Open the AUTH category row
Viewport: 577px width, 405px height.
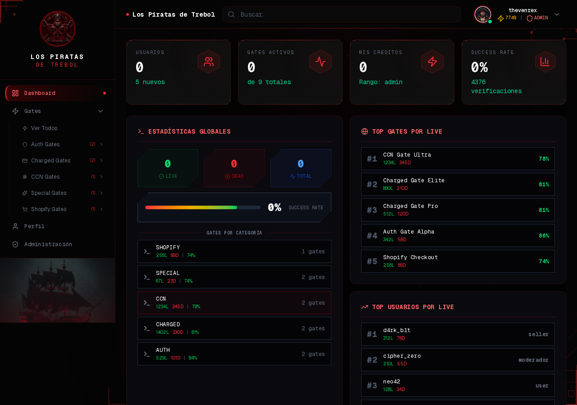234,354
